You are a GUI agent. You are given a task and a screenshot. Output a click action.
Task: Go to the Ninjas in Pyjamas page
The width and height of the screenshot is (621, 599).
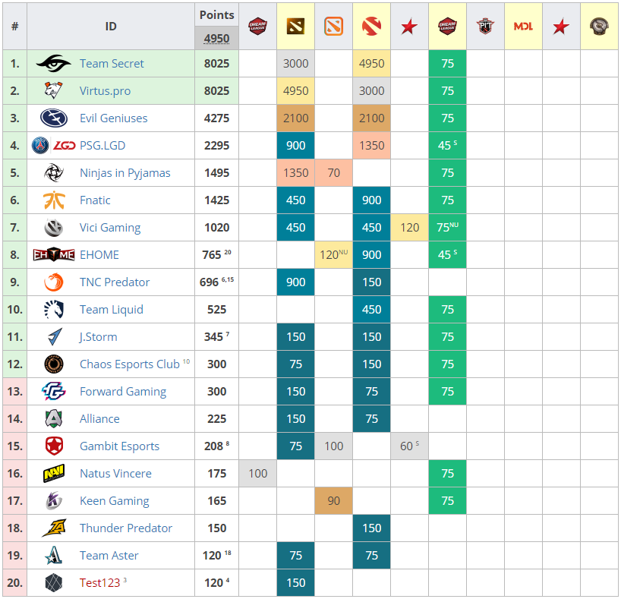point(125,173)
